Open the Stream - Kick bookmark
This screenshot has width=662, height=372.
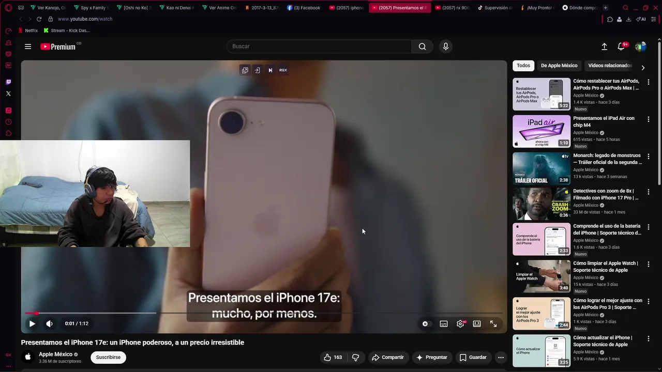(67, 30)
